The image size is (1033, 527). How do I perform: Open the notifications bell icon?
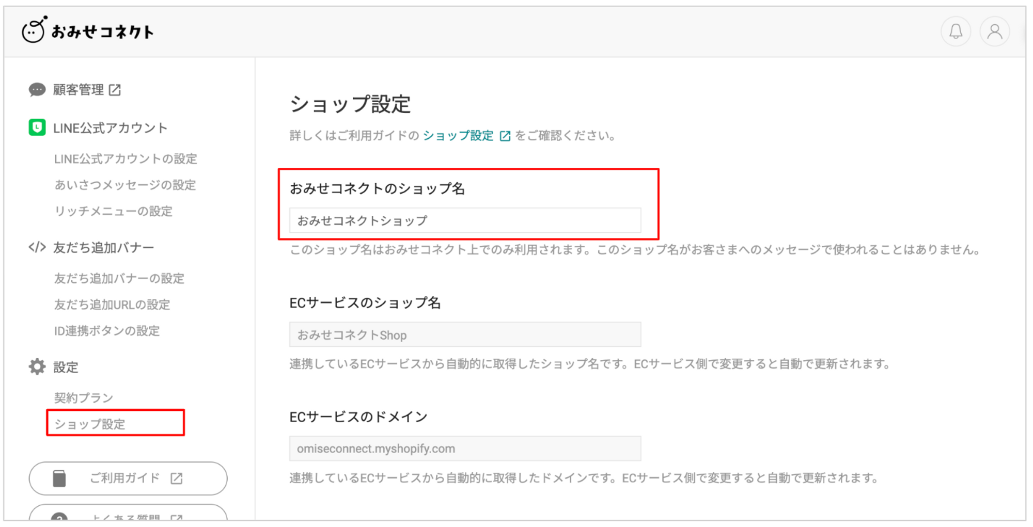tap(956, 32)
